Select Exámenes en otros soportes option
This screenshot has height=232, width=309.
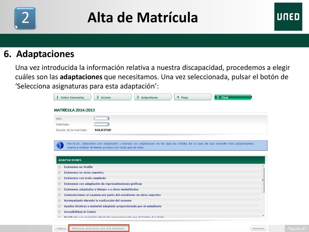(59, 173)
